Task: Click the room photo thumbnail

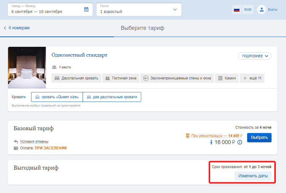Action: click(27, 68)
